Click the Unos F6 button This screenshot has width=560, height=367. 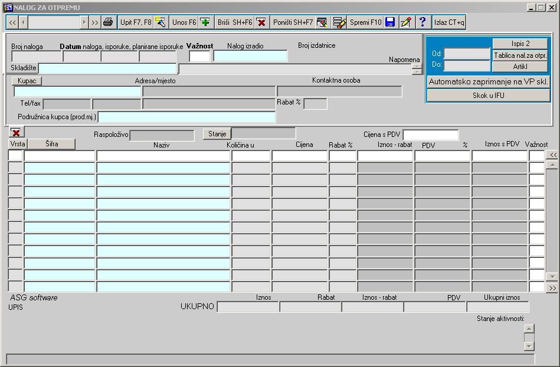(184, 22)
